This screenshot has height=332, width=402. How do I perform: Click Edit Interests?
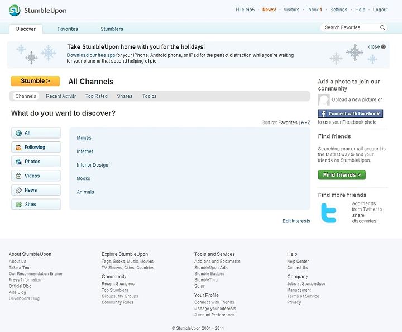tap(296, 221)
